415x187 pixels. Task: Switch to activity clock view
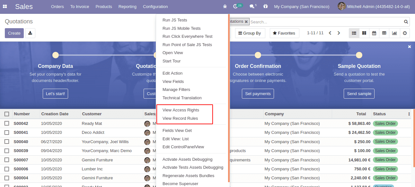click(405, 33)
